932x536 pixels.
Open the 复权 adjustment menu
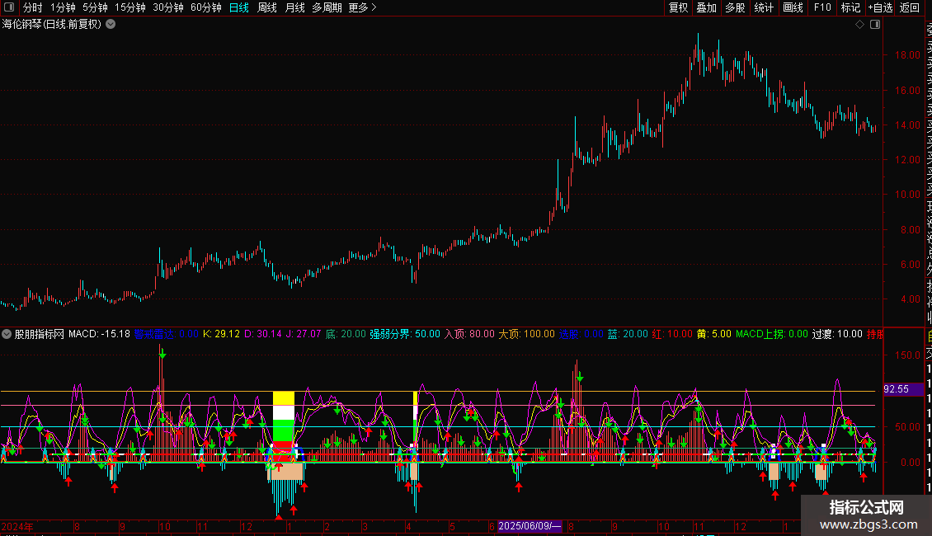click(678, 7)
